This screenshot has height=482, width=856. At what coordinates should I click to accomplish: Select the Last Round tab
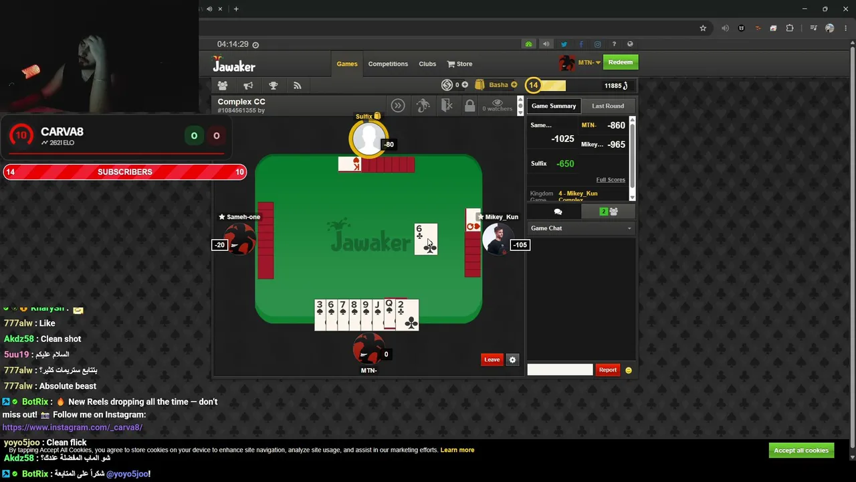[x=608, y=106]
